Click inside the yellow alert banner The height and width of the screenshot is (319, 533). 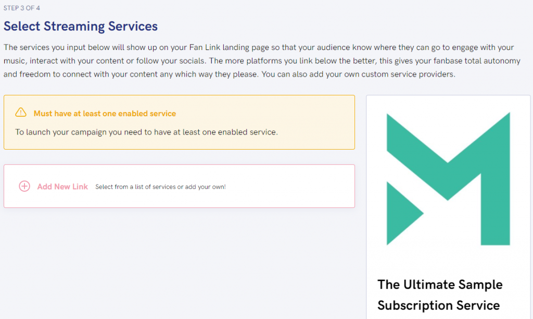179,122
